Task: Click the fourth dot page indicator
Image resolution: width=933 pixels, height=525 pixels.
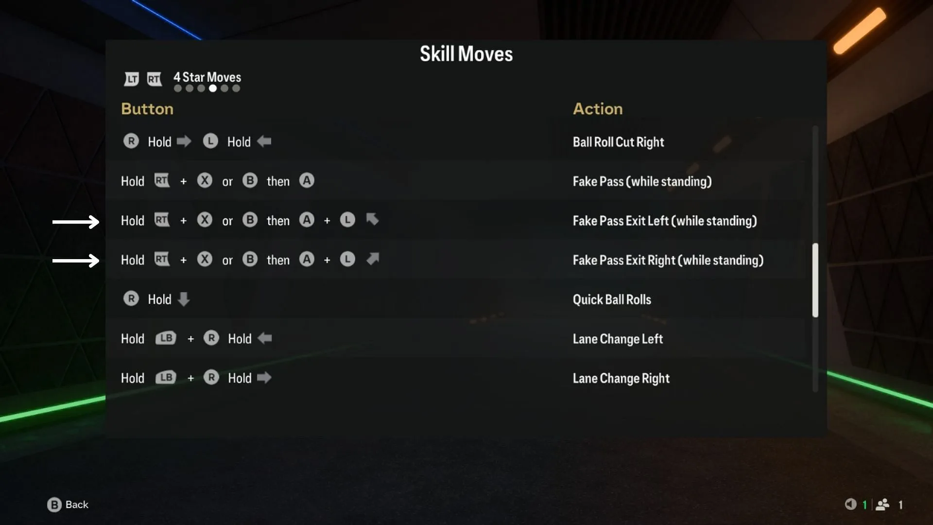Action: click(x=213, y=88)
